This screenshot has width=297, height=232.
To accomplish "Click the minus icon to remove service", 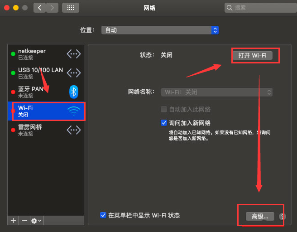I will [24, 220].
